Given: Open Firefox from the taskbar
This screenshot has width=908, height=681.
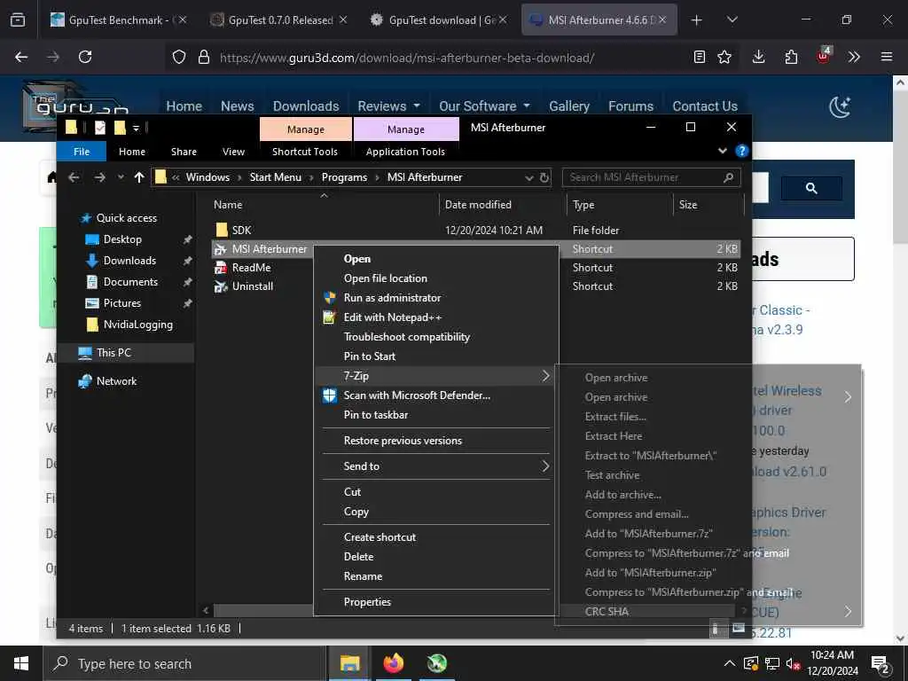Looking at the screenshot, I should [393, 663].
